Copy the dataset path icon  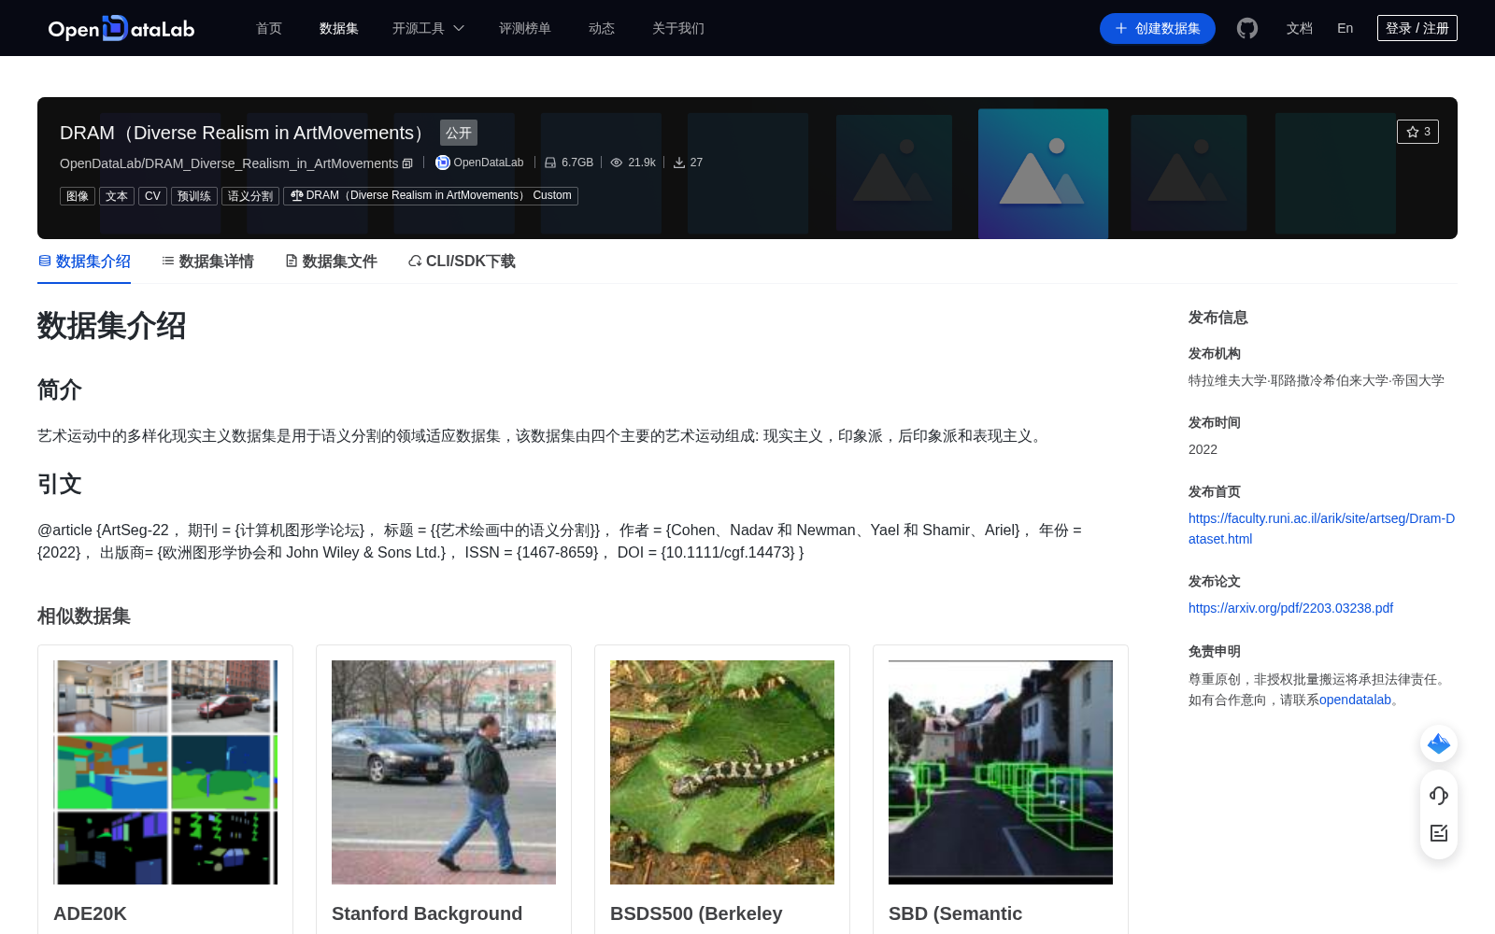click(407, 163)
